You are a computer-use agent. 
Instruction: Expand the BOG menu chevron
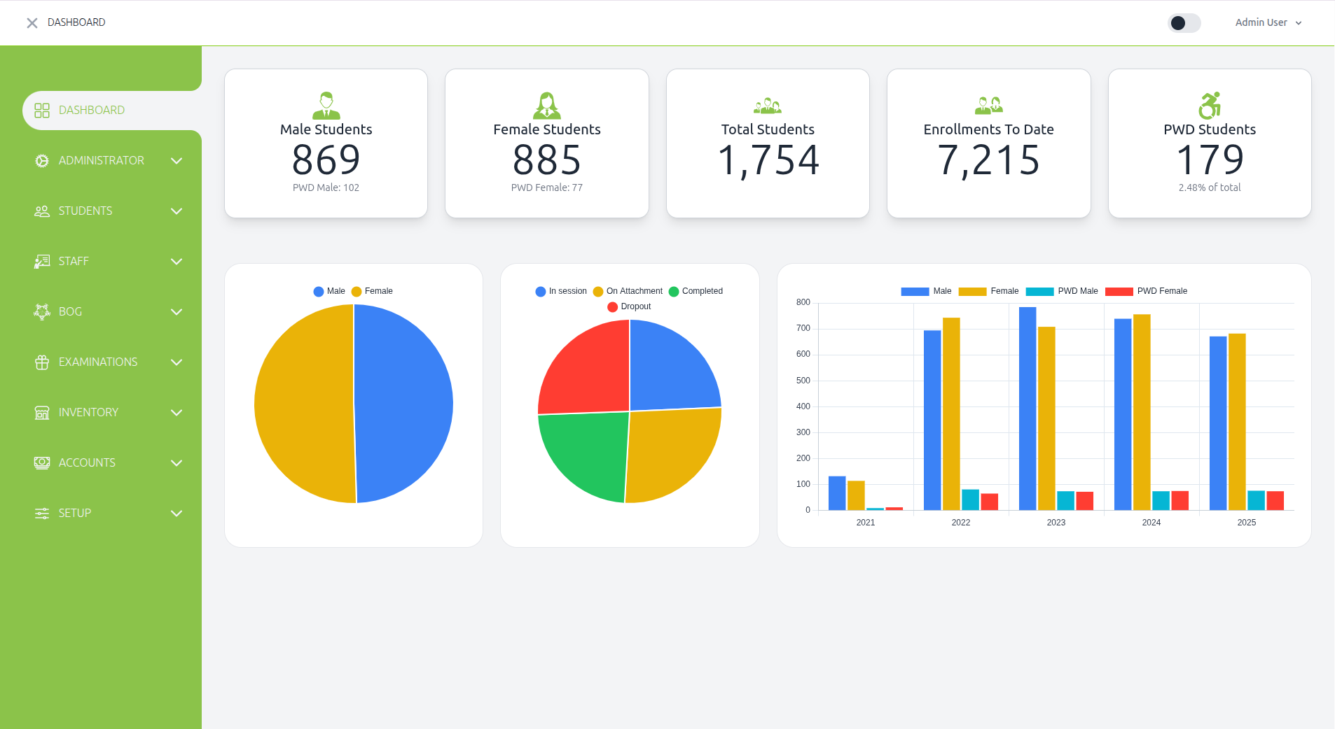pos(177,312)
